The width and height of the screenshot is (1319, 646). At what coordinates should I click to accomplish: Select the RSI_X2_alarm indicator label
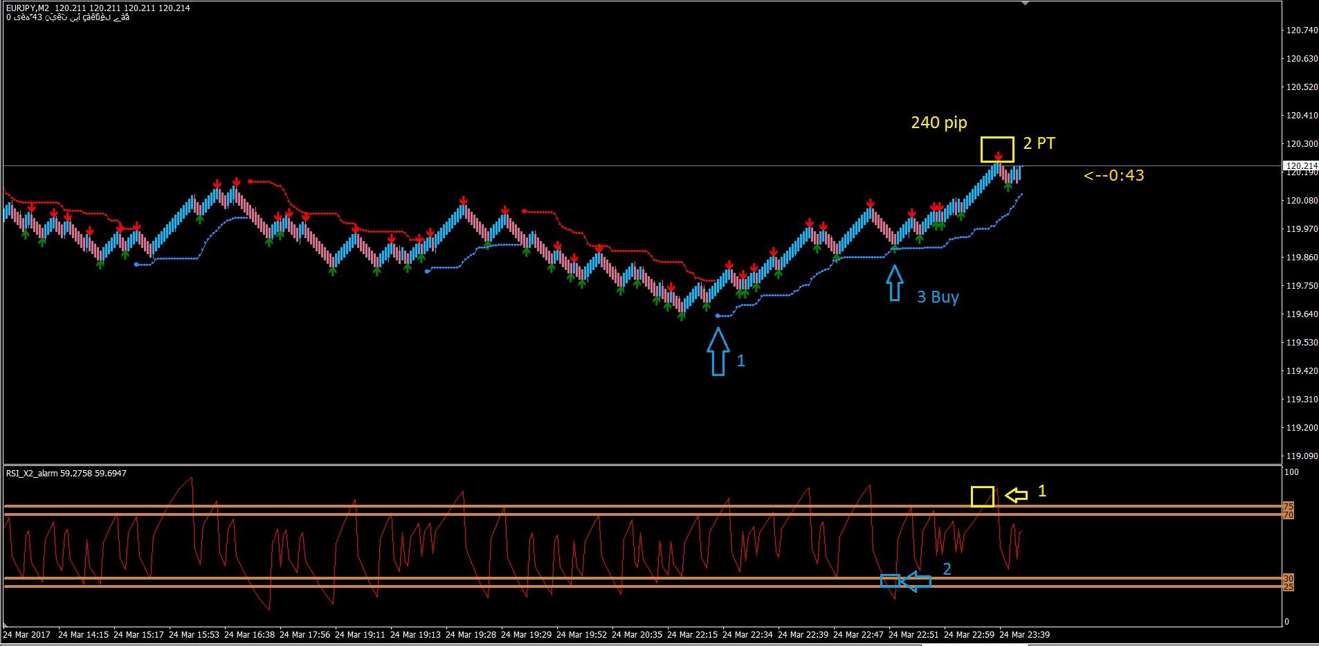coord(66,474)
